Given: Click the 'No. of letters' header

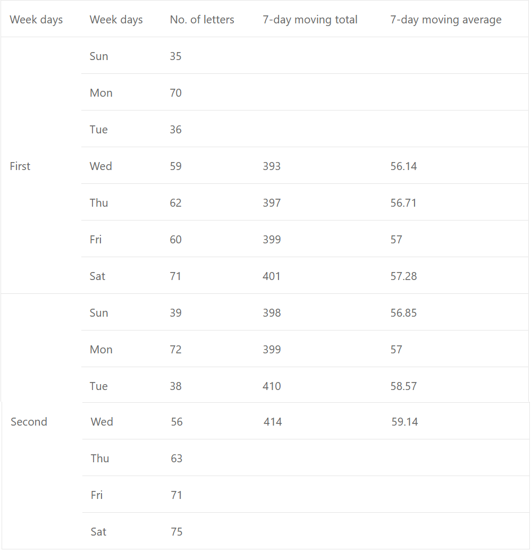Looking at the screenshot, I should [202, 20].
